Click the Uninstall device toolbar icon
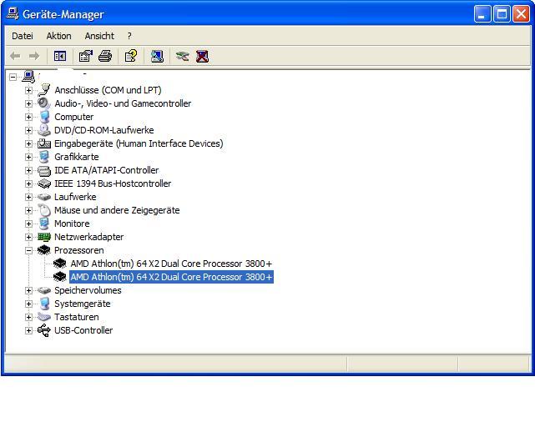Viewport: 535px width, 427px height. tap(202, 56)
